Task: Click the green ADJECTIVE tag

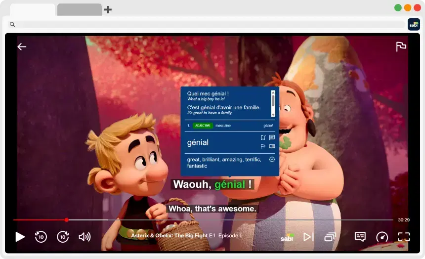Action: [203, 126]
